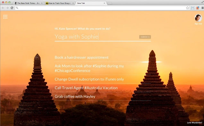204x126 pixels.
Task: Open the Chrome hamburger menu
Action: 203,8
